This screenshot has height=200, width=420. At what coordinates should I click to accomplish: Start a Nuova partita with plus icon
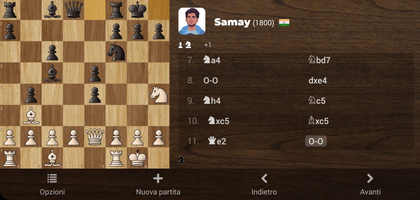158,178
